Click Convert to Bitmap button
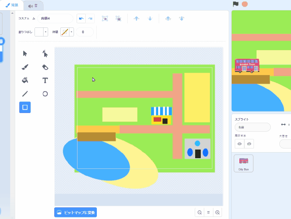The width and height of the screenshot is (291, 219). click(x=76, y=212)
